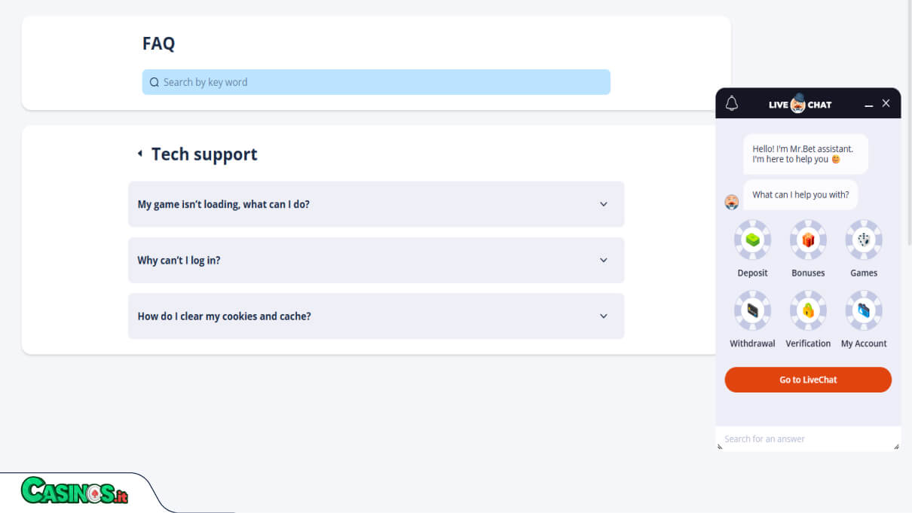
Task: Choose the Withdrawal chip icon
Action: (752, 310)
